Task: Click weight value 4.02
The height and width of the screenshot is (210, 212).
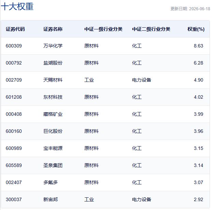Action: tap(198, 97)
